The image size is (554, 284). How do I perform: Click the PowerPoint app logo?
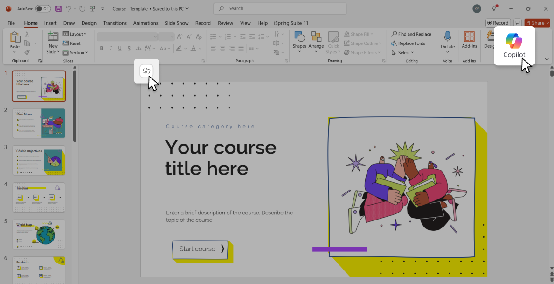[x=8, y=8]
